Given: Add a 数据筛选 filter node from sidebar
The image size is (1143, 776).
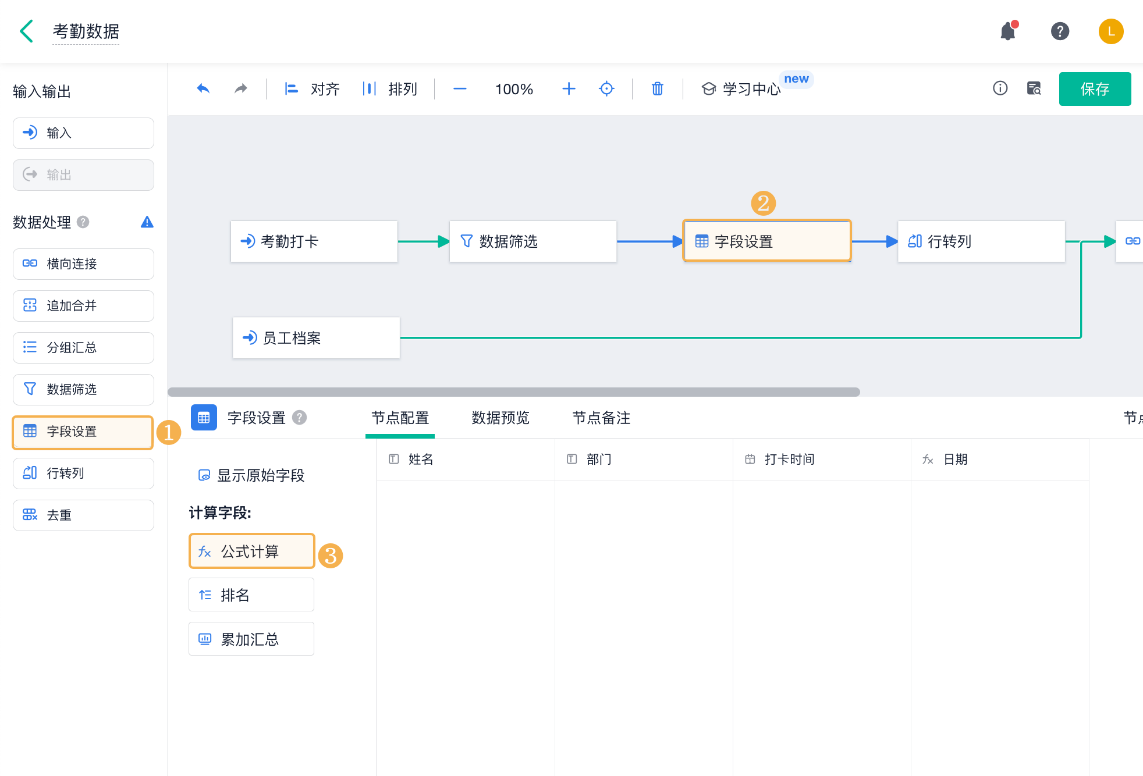Looking at the screenshot, I should click(83, 390).
